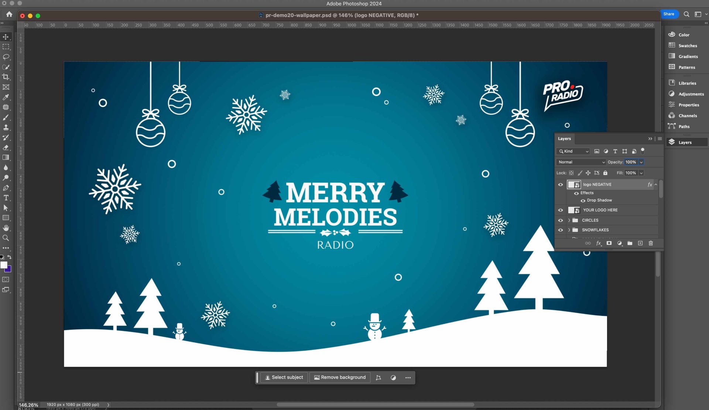
Task: Select the Eyedropper tool
Action: [x=6, y=97]
